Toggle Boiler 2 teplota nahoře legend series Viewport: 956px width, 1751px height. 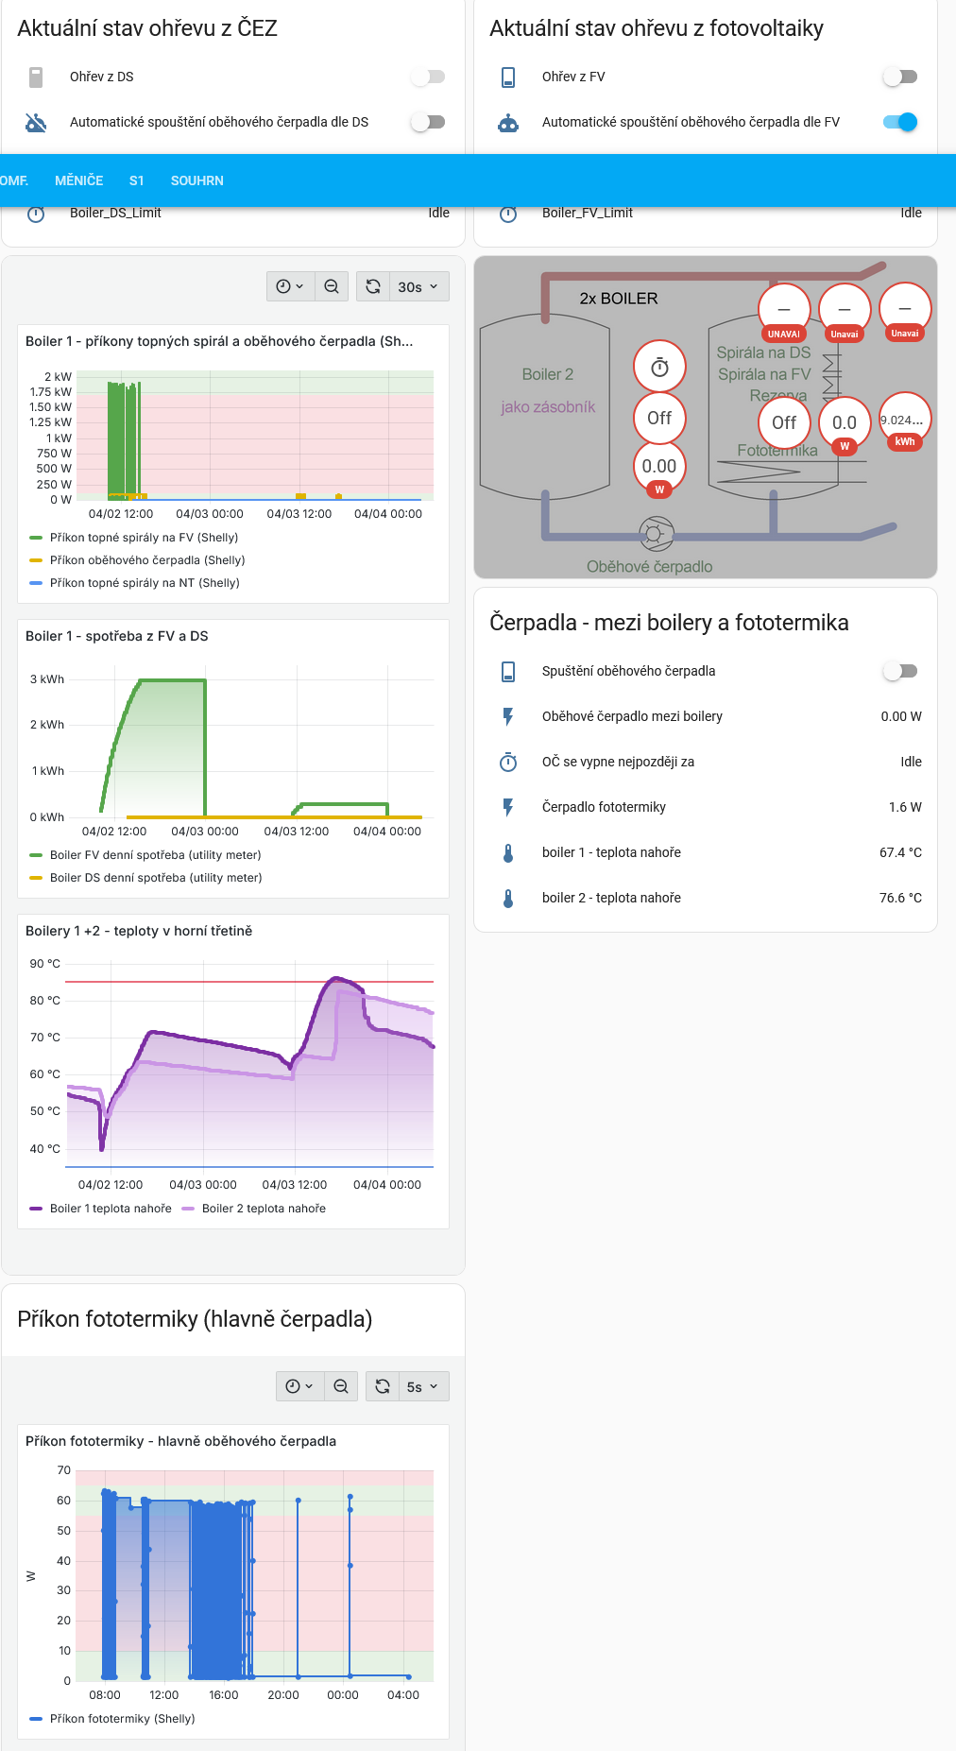[264, 1209]
